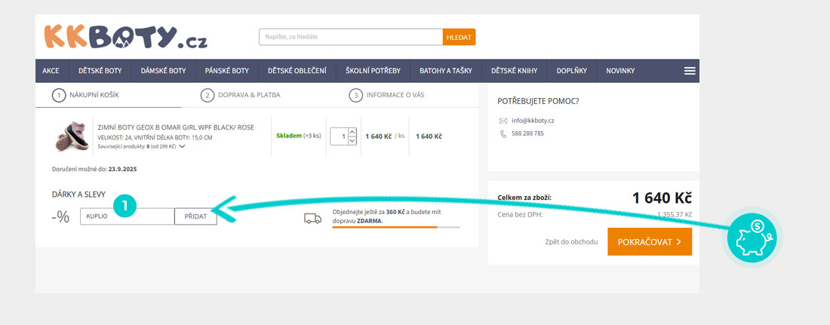The height and width of the screenshot is (325, 830).
Task: Click the percent discount icon
Action: click(60, 217)
